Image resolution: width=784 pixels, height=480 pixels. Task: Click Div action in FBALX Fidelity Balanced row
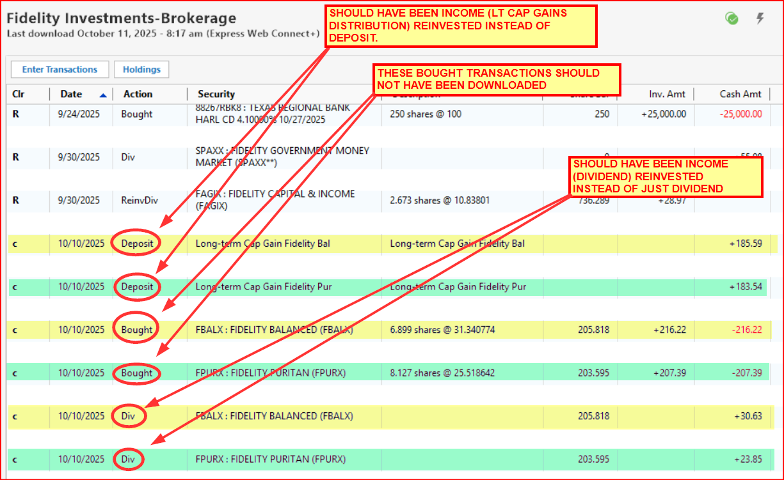click(x=128, y=416)
